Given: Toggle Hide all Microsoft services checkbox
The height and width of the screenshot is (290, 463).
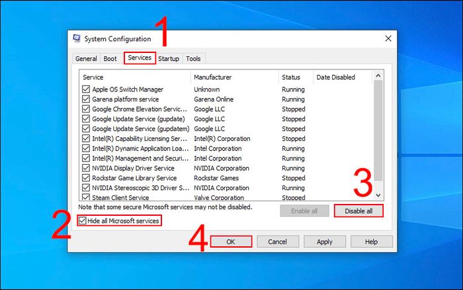Looking at the screenshot, I should [x=83, y=220].
